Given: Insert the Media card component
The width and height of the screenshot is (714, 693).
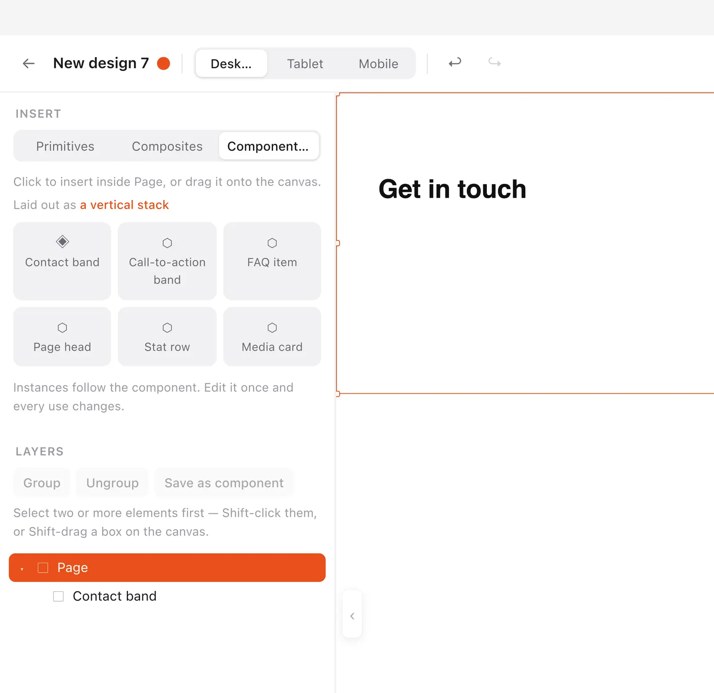Looking at the screenshot, I should [x=272, y=336].
